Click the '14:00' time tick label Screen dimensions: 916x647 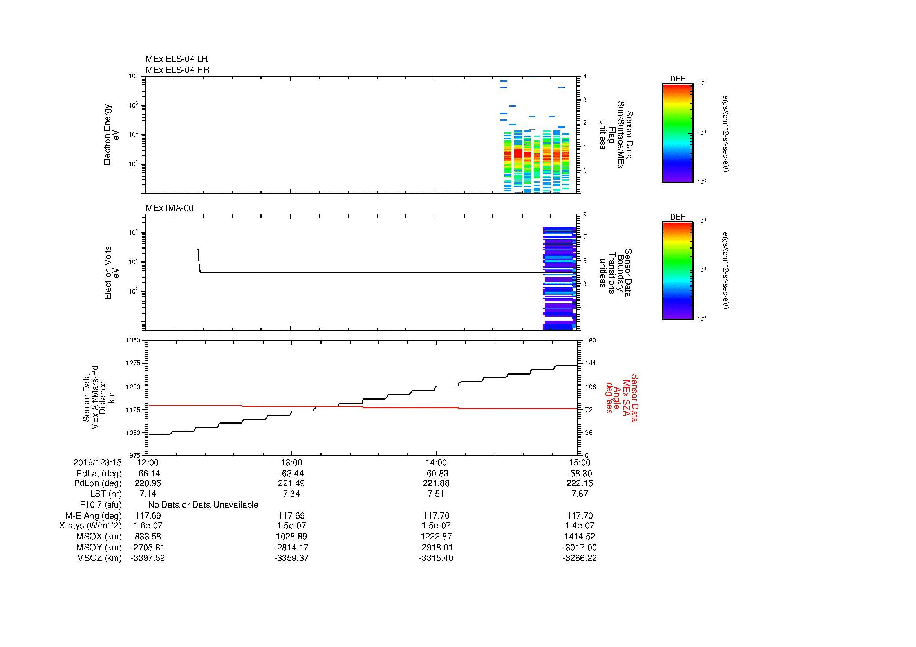tap(436, 462)
